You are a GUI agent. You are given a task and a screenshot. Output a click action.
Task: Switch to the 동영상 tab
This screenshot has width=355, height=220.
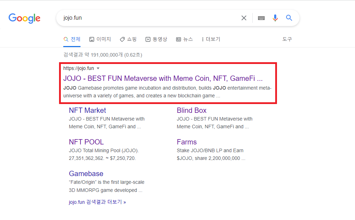156,39
